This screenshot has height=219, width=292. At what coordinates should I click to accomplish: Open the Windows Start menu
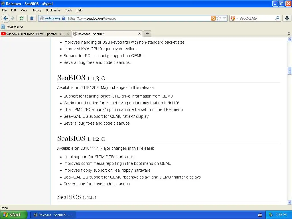(x=13, y=215)
